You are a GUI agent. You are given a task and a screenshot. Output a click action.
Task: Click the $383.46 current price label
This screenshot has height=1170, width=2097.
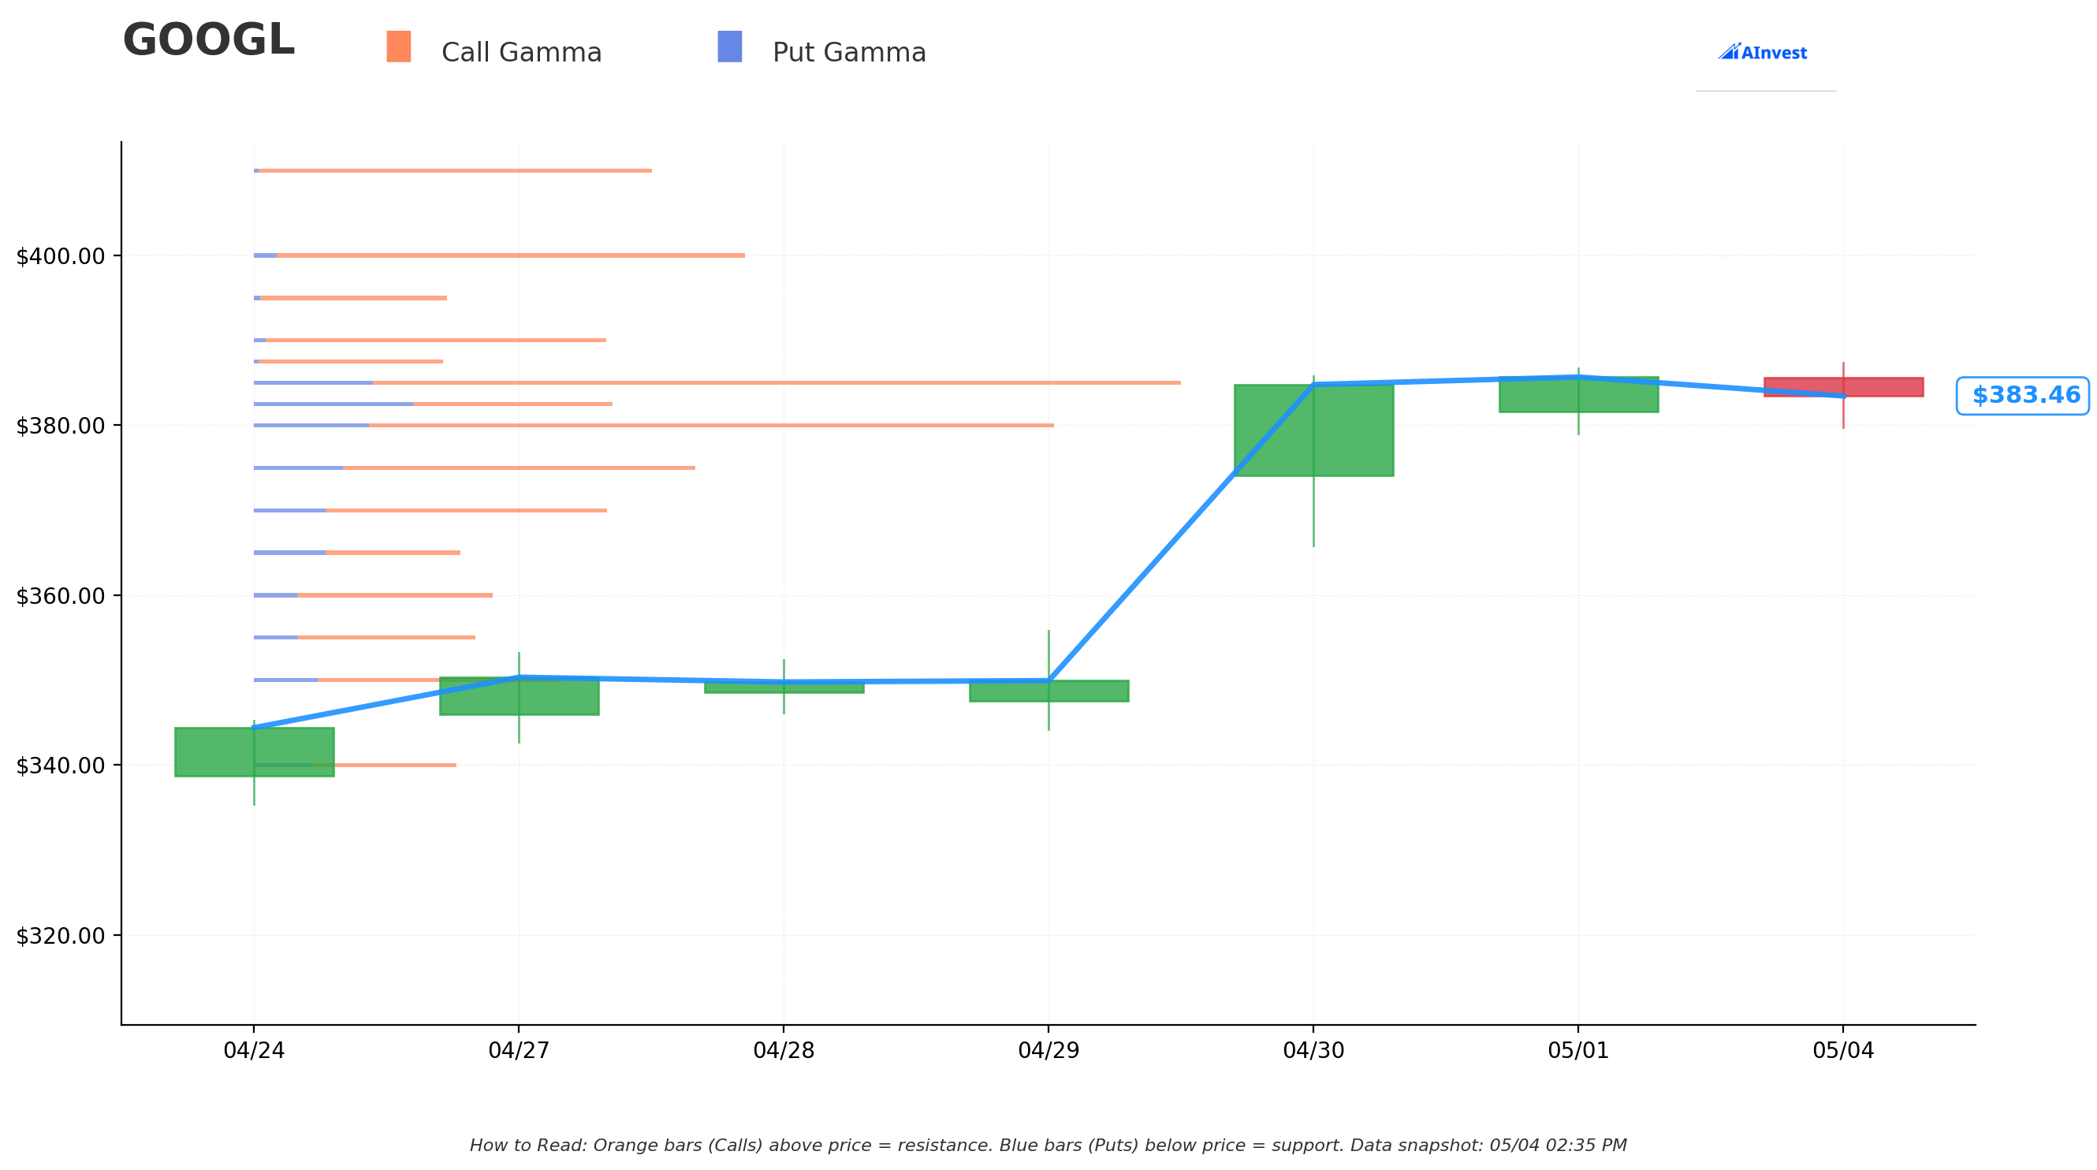point(2024,396)
